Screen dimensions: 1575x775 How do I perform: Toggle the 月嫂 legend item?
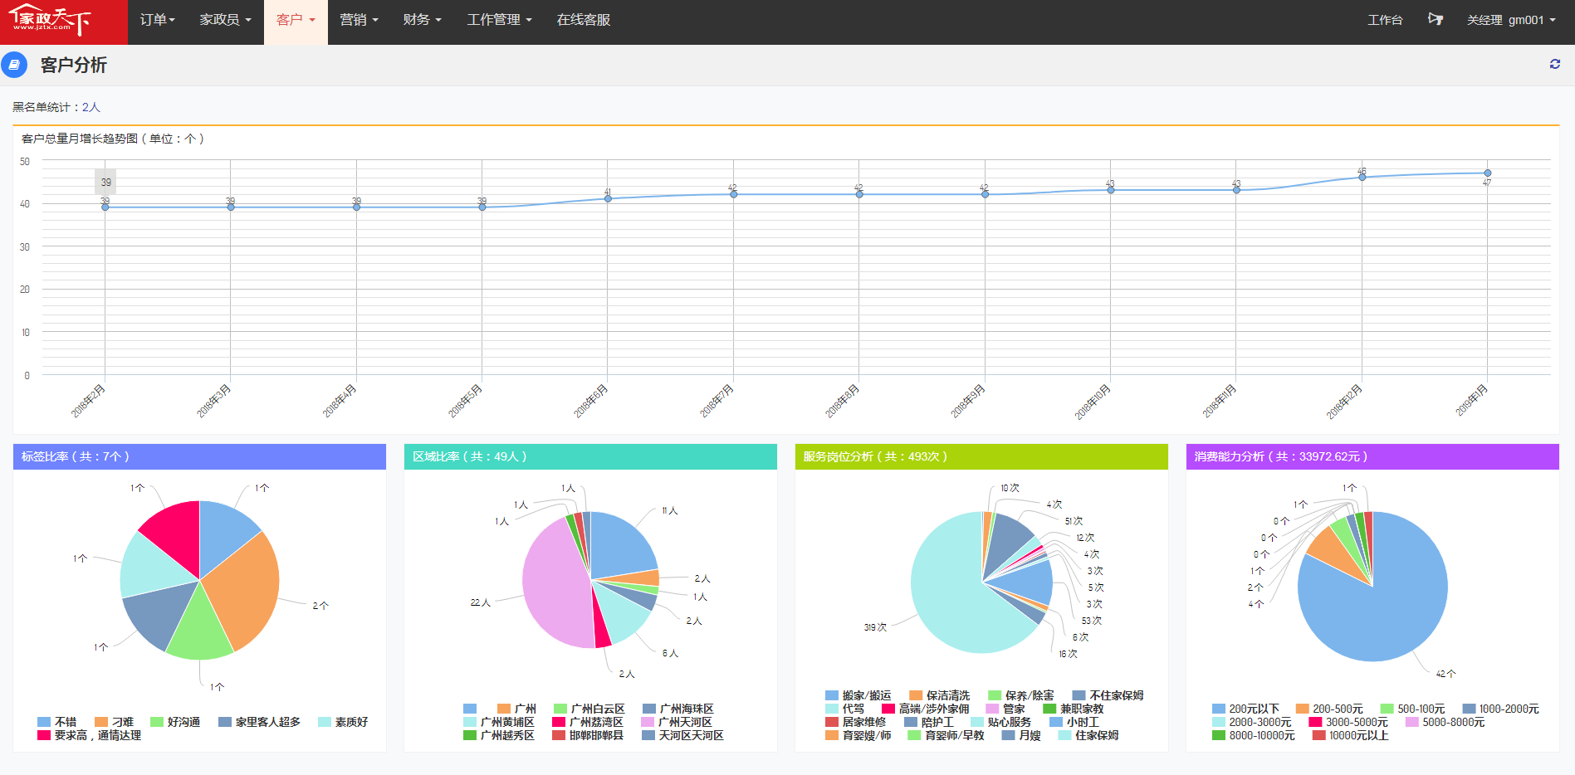[x=1021, y=735]
